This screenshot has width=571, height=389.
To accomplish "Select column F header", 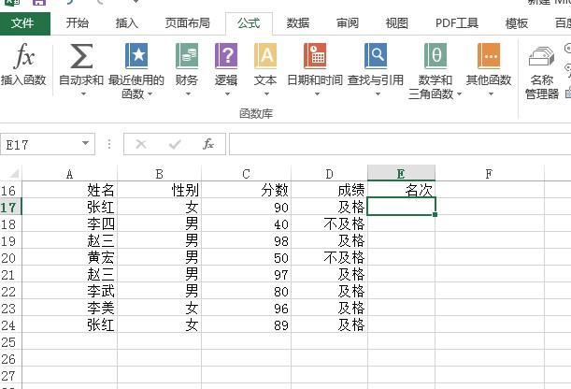I will point(489,173).
